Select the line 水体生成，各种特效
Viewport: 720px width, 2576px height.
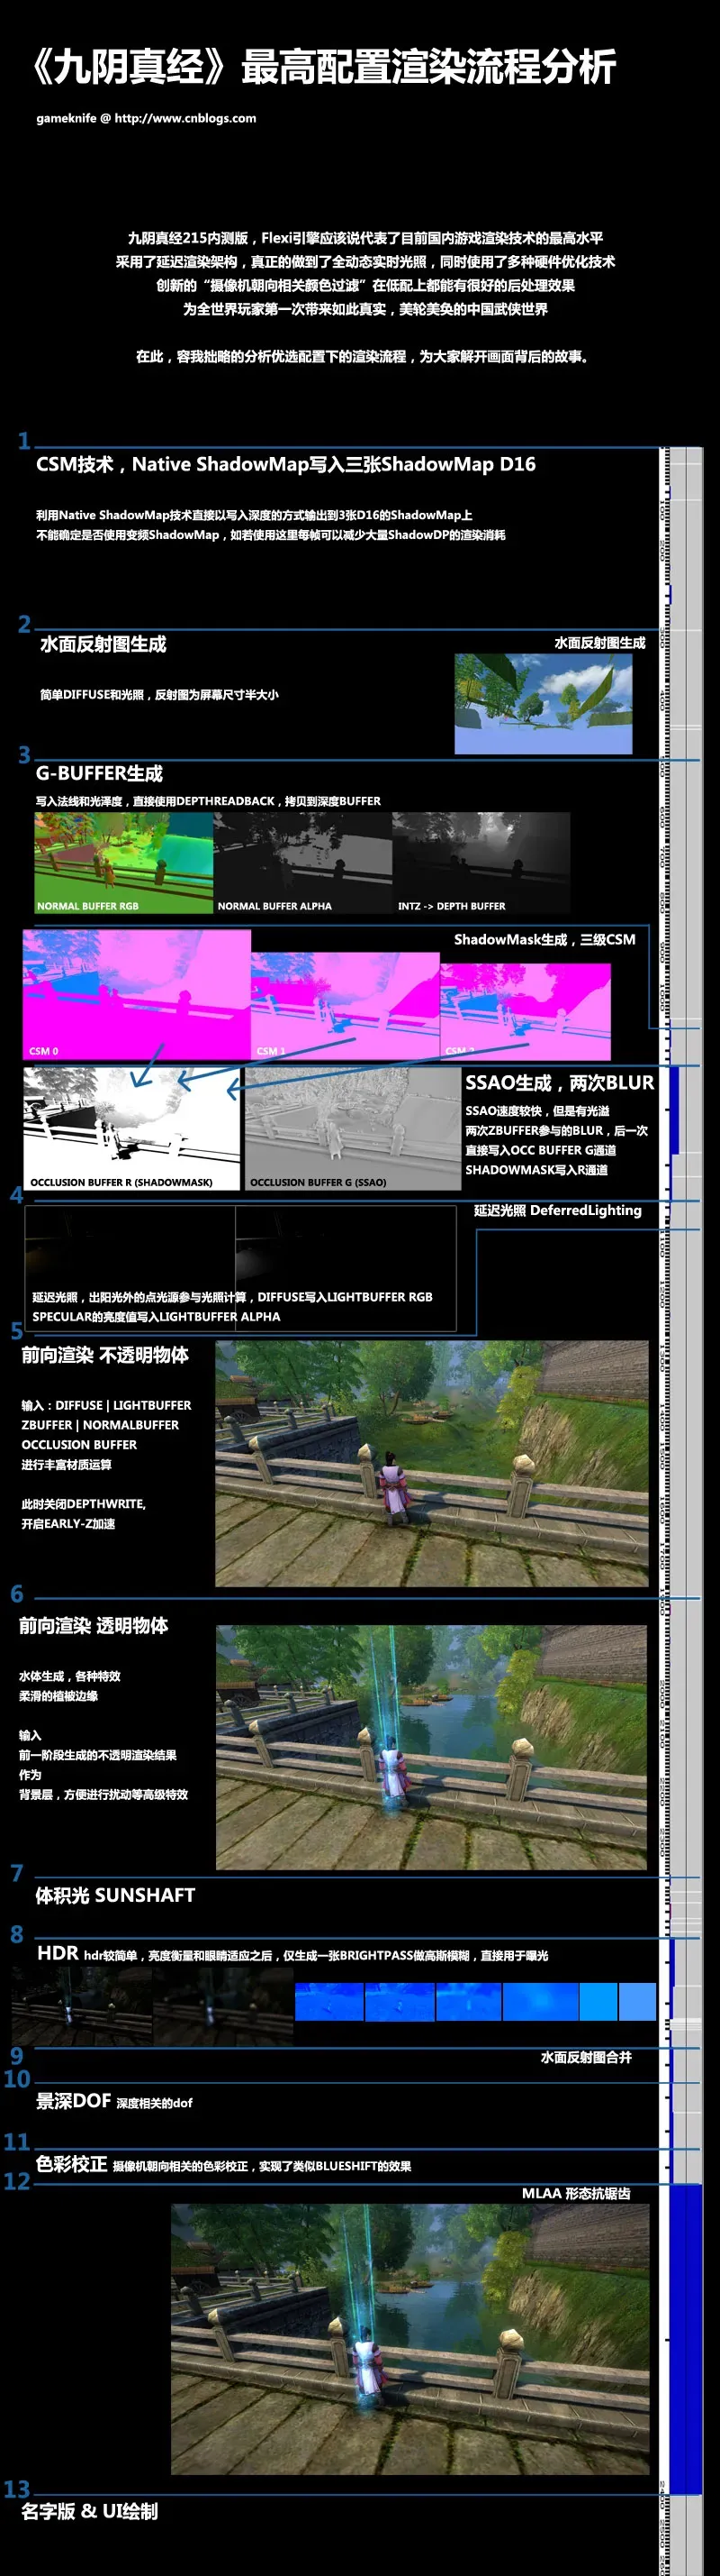pos(69,1676)
